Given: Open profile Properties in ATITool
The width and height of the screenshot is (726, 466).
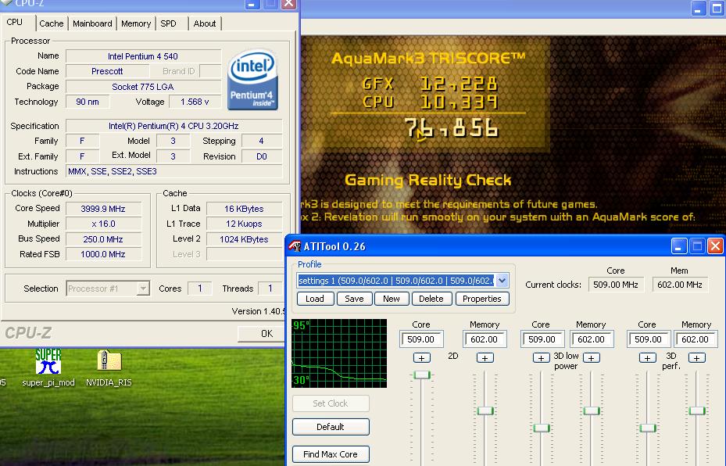Looking at the screenshot, I should tap(482, 299).
